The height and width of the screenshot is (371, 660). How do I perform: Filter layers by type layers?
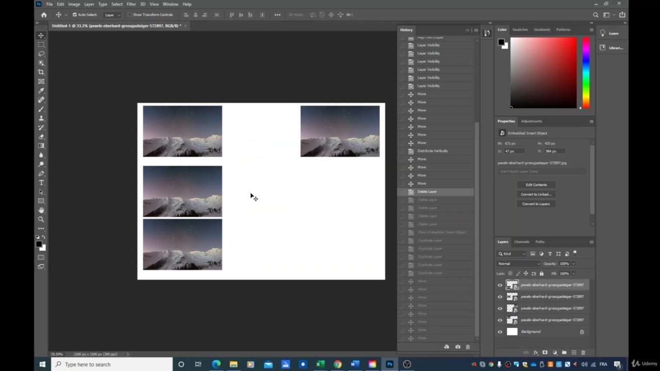(x=550, y=254)
